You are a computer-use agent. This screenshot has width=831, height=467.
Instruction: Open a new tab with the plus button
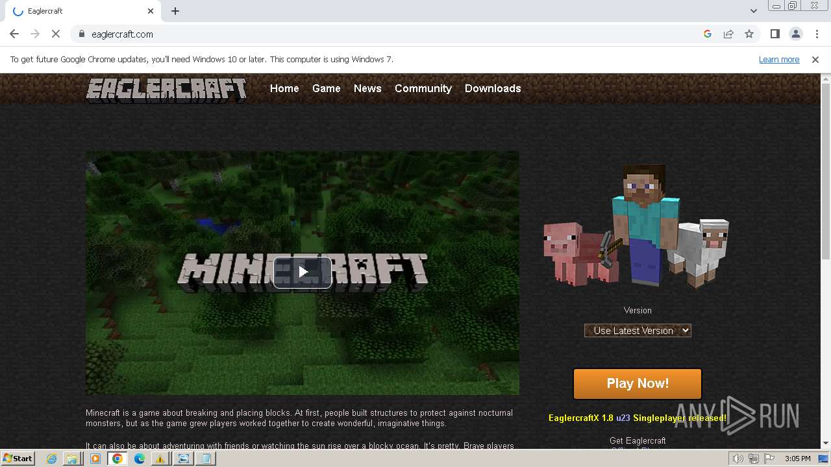[x=175, y=11]
